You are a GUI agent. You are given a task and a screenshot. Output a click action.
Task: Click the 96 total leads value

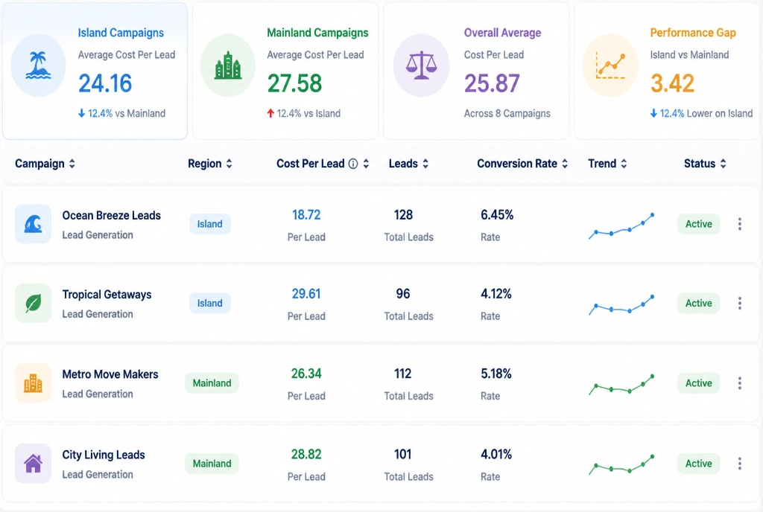pos(403,294)
